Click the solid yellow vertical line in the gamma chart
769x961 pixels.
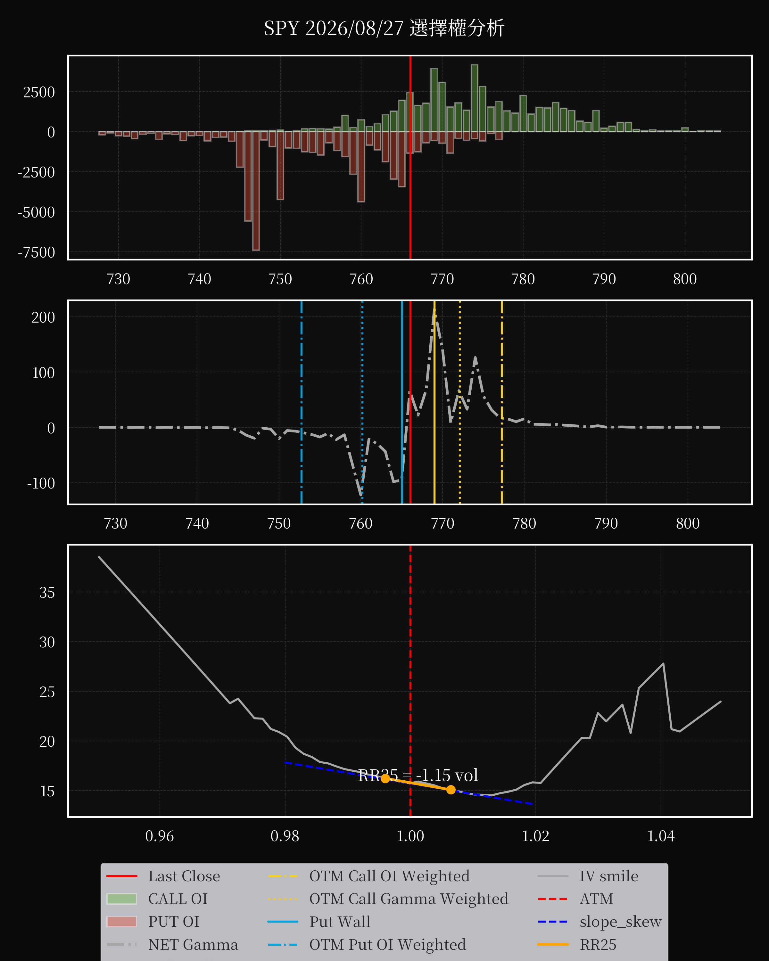point(434,402)
